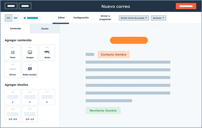The width and height of the screenshot is (202, 128).
Task: Select the Remitente: Nombre personalization token
Action: point(103,111)
